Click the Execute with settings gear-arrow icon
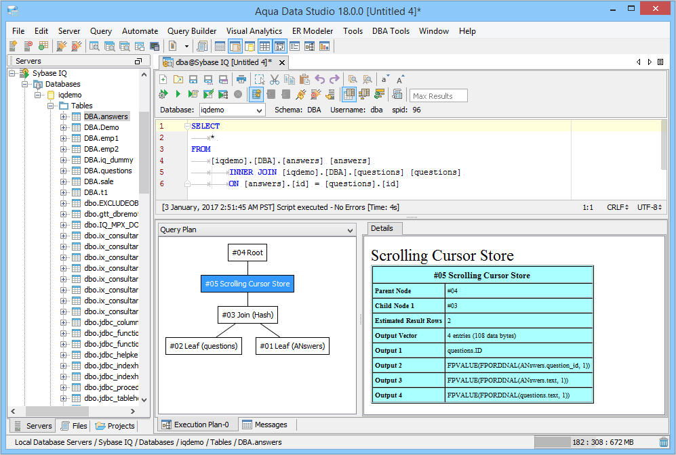This screenshot has width=676, height=455. [x=163, y=94]
